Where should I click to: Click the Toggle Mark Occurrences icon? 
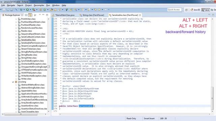[x=71, y=10]
